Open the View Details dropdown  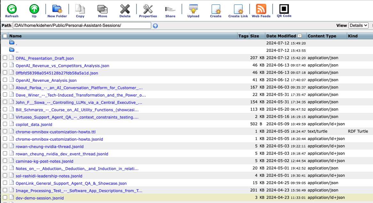click(358, 26)
